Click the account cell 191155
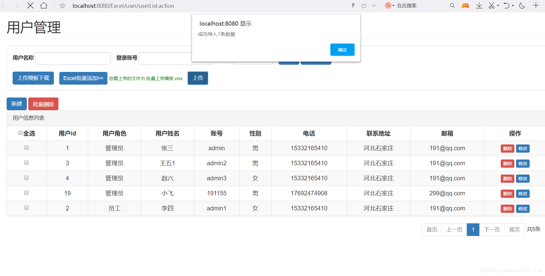Screen dimensions: 545x276 [217, 193]
